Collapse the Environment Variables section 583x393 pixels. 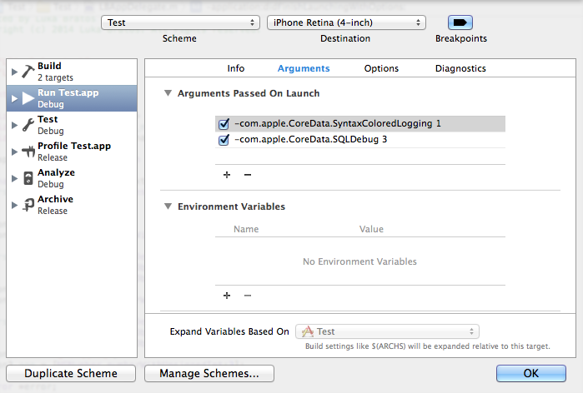point(168,206)
